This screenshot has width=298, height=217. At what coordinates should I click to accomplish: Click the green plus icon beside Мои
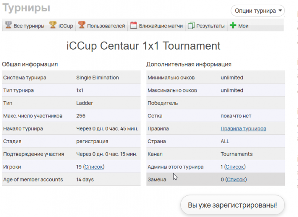click(233, 25)
